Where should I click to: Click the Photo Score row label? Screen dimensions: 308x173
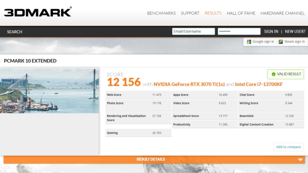coord(115,103)
